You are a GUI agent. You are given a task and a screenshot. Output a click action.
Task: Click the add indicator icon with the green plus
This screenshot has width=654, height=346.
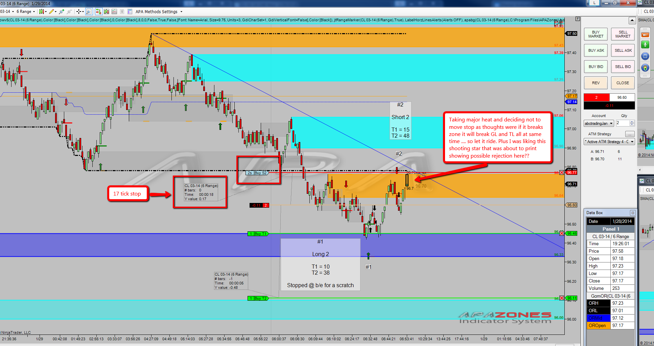[x=62, y=11]
